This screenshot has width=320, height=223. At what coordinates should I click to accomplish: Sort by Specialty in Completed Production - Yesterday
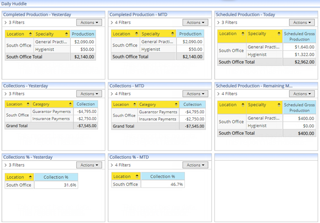click(x=66, y=34)
